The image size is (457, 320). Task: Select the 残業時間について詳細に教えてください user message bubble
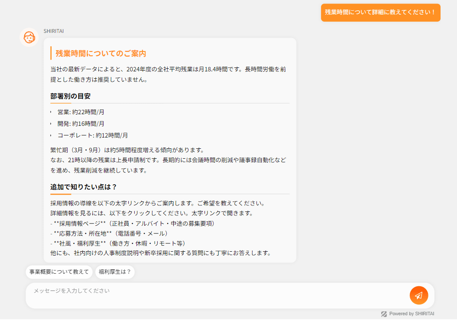pos(380,13)
